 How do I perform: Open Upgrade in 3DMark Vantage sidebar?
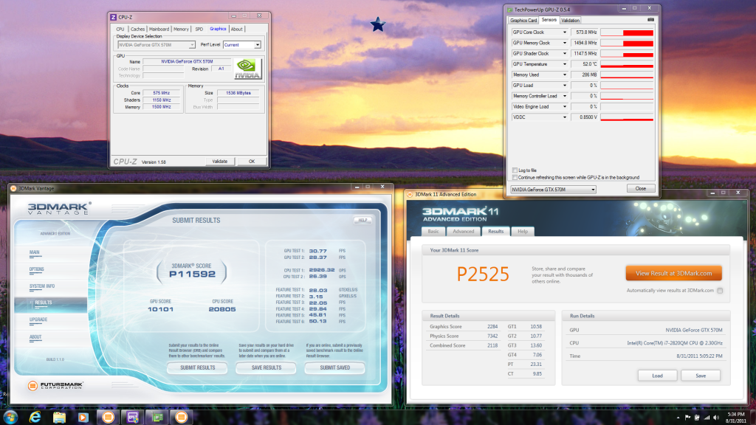[38, 319]
